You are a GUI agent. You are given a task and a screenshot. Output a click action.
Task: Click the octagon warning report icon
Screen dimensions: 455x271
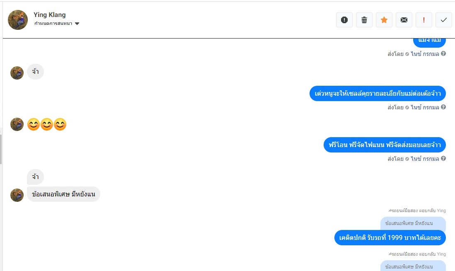click(x=344, y=20)
